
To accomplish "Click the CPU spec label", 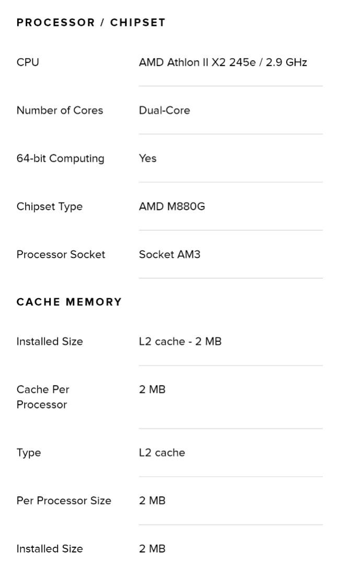I will pyautogui.click(x=28, y=62).
